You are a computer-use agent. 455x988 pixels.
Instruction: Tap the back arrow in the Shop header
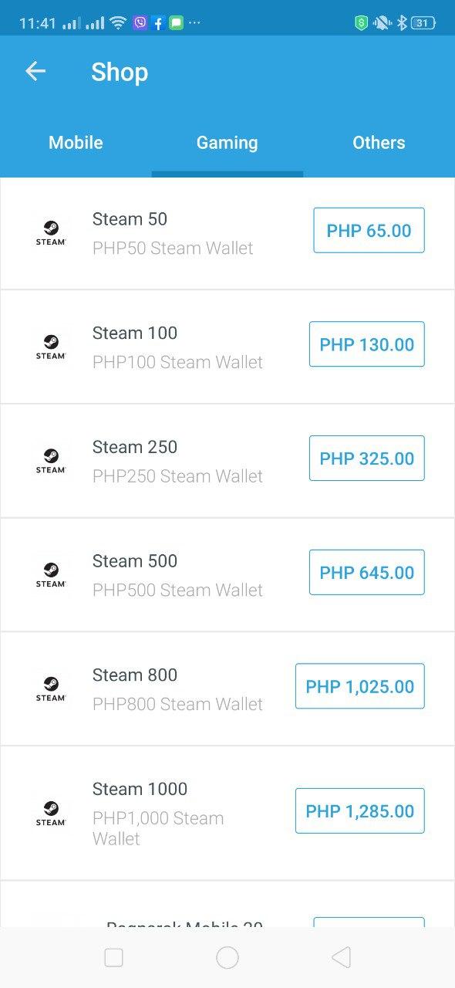[35, 71]
